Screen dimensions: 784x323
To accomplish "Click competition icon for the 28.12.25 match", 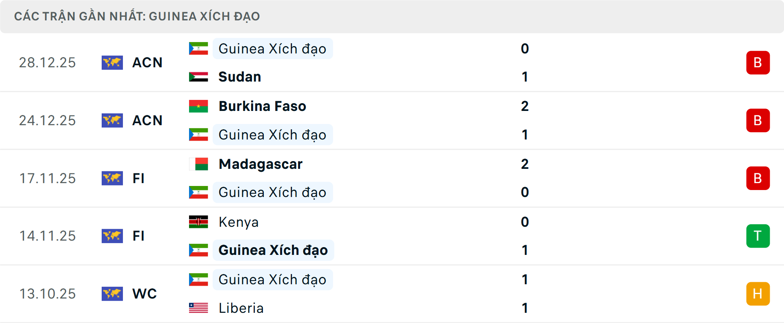I will (x=112, y=62).
